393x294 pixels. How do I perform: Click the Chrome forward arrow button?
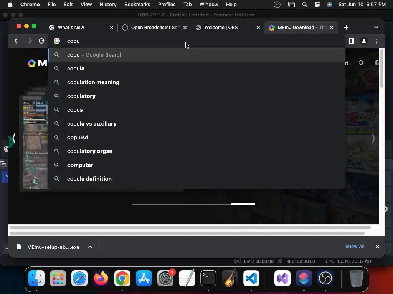29,41
